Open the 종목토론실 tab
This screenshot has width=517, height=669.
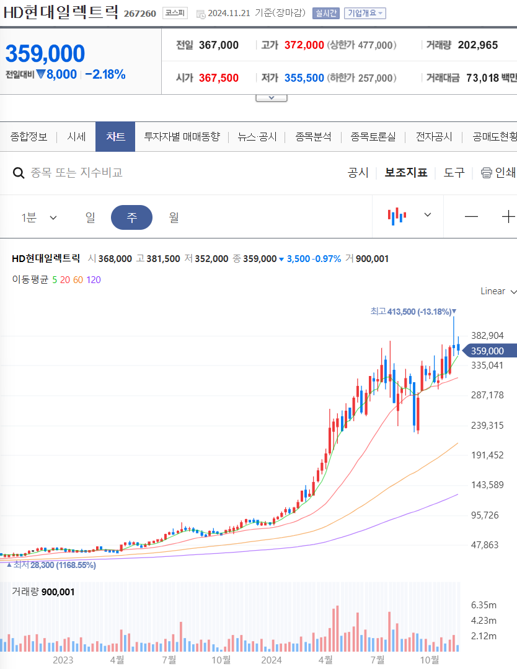373,136
